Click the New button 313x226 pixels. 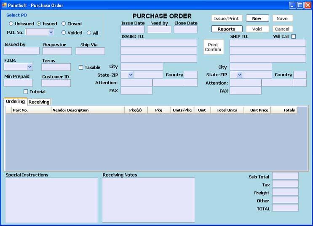pyautogui.click(x=257, y=19)
